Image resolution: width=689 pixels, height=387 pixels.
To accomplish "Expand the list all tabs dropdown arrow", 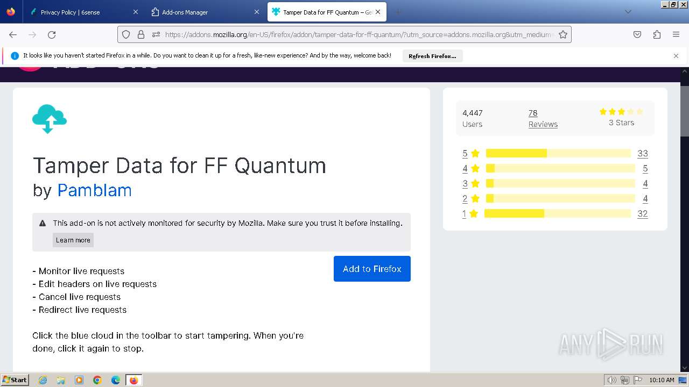I will pyautogui.click(x=628, y=12).
